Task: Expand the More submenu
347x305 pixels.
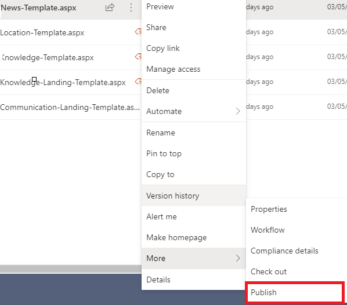Action: 194,258
